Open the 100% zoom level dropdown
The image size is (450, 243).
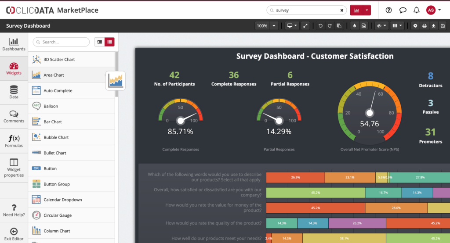point(266,26)
